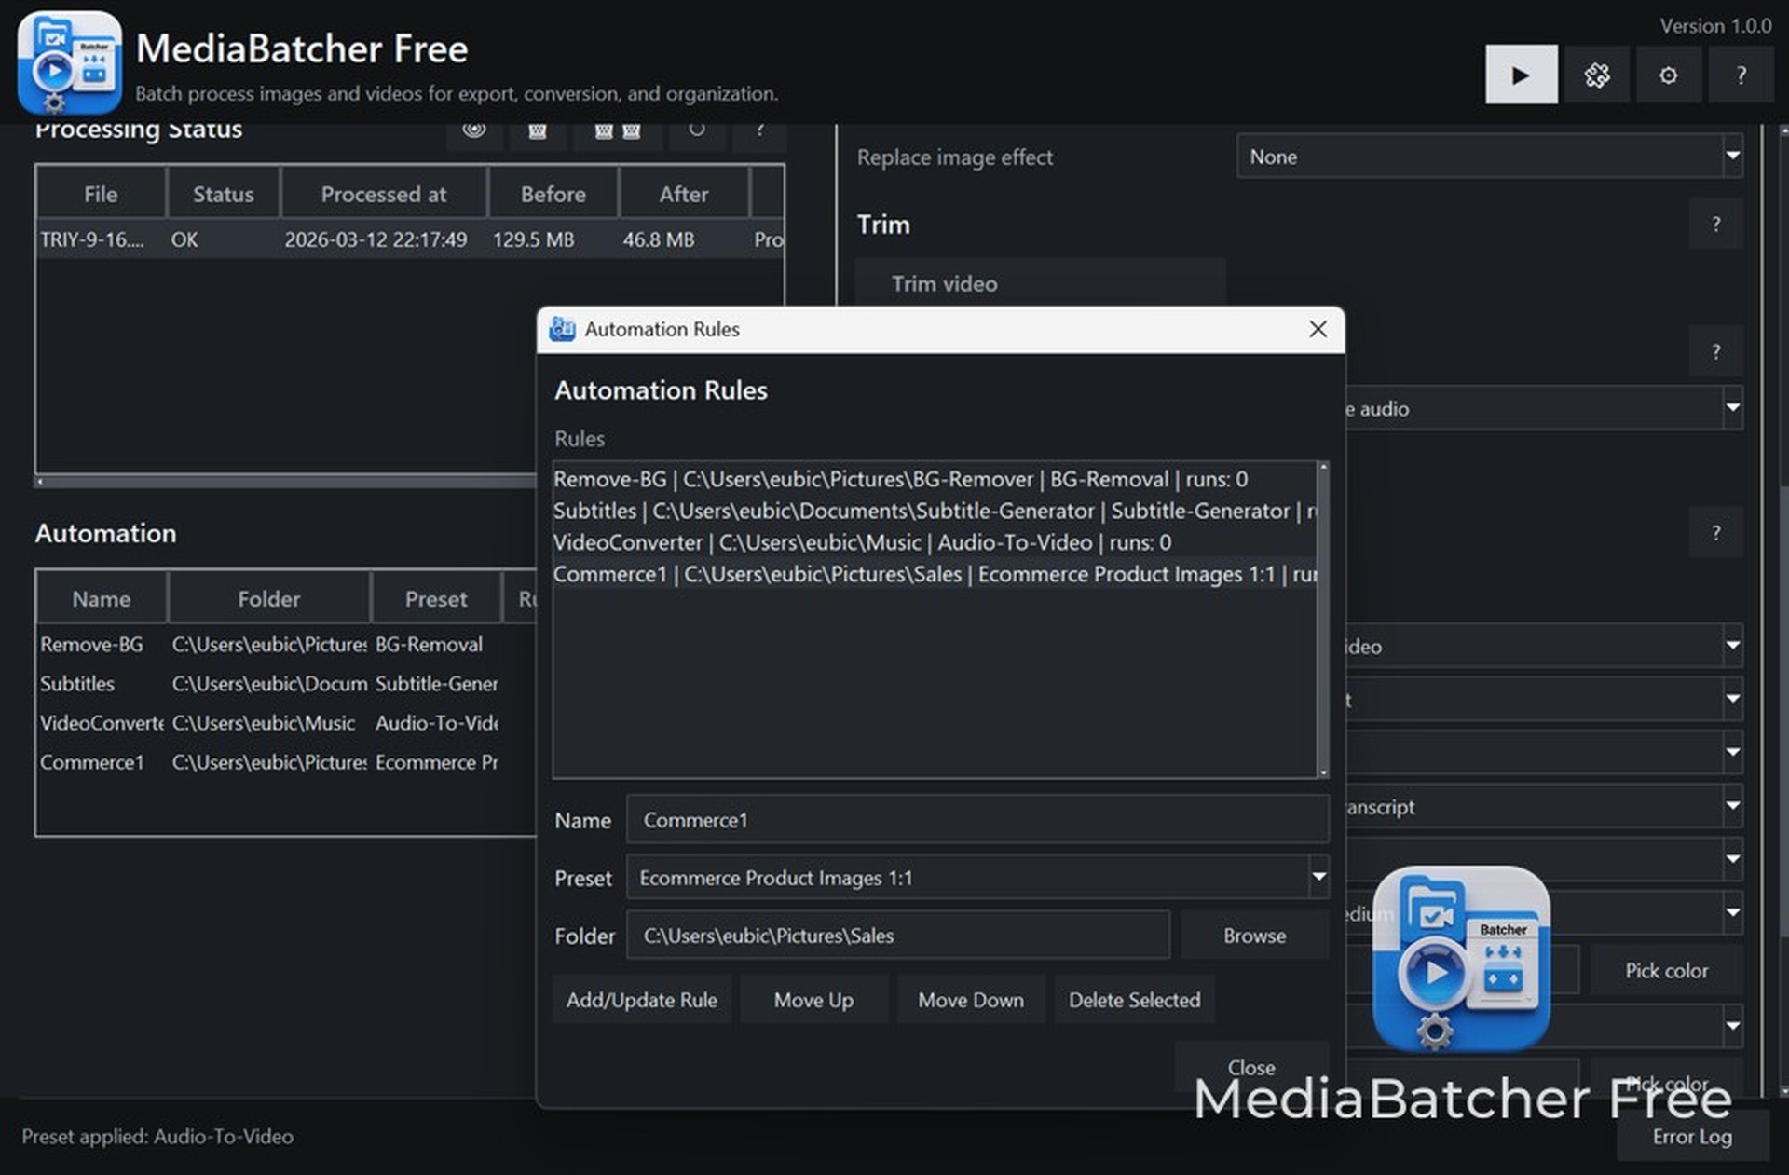This screenshot has height=1175, width=1789.
Task: Click the eye preview icon in Processing Status
Action: [474, 131]
